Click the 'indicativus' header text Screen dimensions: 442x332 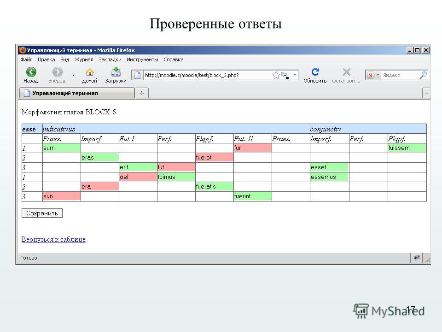coord(58,129)
